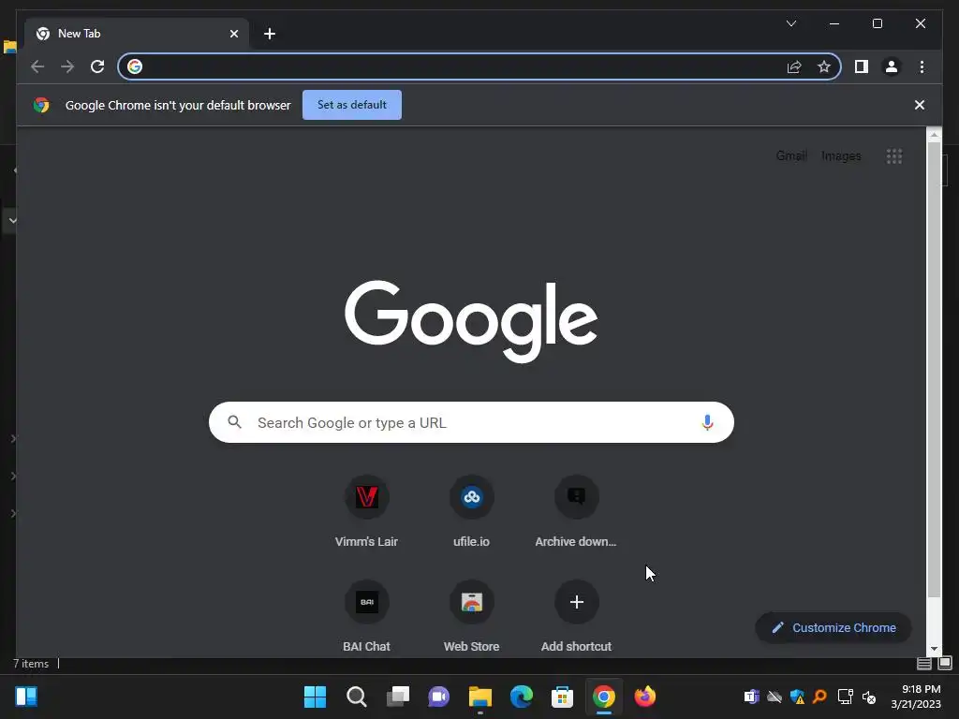Bookmark this tab with the star icon
This screenshot has width=959, height=719.
(824, 66)
